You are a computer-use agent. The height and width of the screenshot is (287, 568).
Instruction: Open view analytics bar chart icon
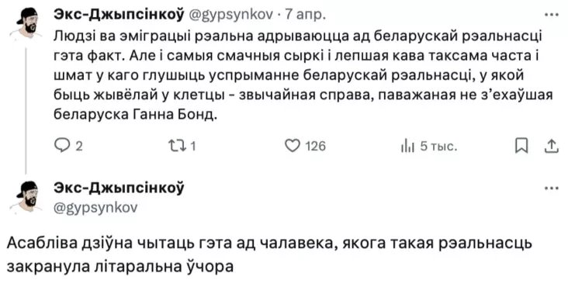pos(407,146)
